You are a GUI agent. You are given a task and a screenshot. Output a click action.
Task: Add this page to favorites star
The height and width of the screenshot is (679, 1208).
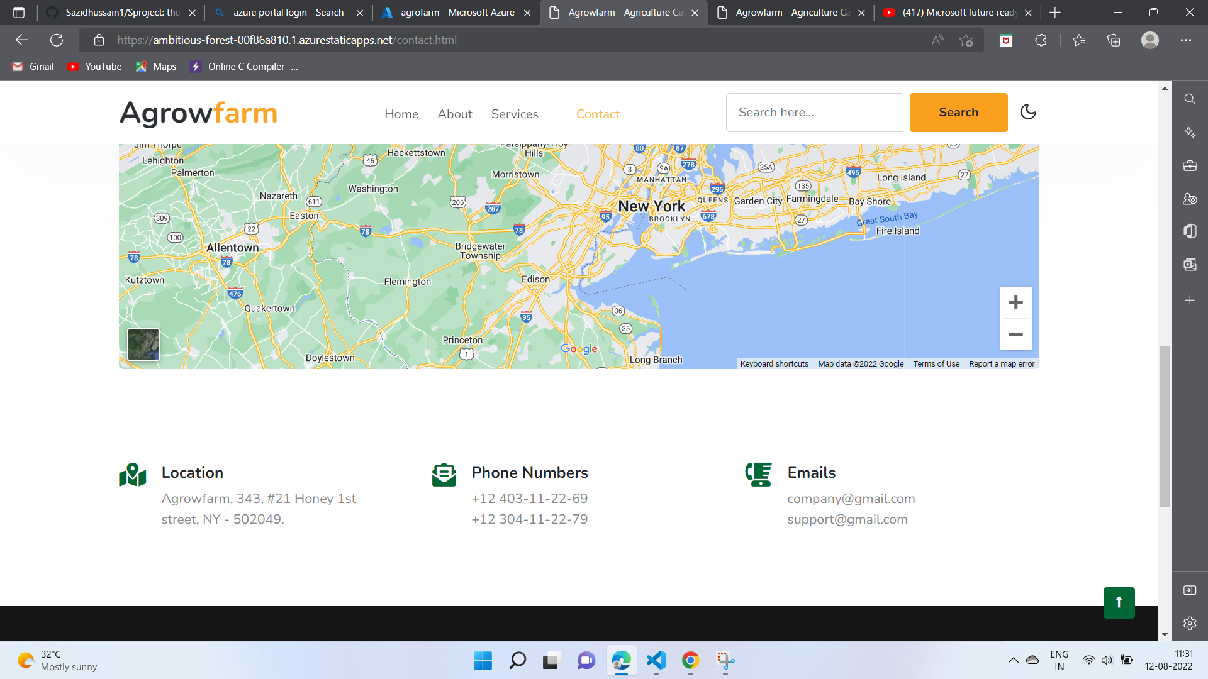(x=966, y=40)
